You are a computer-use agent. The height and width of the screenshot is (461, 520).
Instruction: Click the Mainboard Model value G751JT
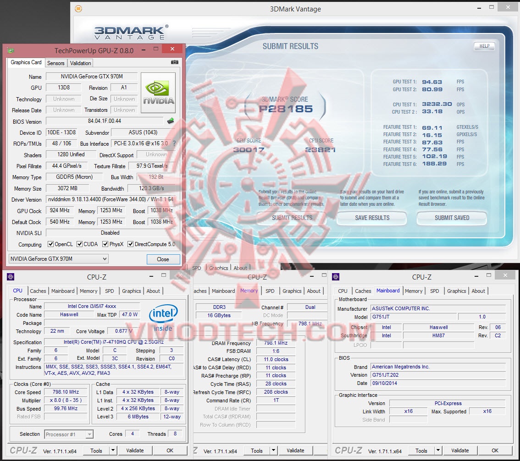click(x=414, y=317)
